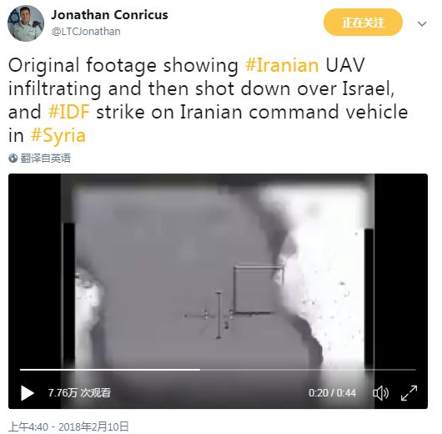The image size is (442, 434).
Task: Open the #Syria hashtag
Action: pyautogui.click(x=58, y=136)
